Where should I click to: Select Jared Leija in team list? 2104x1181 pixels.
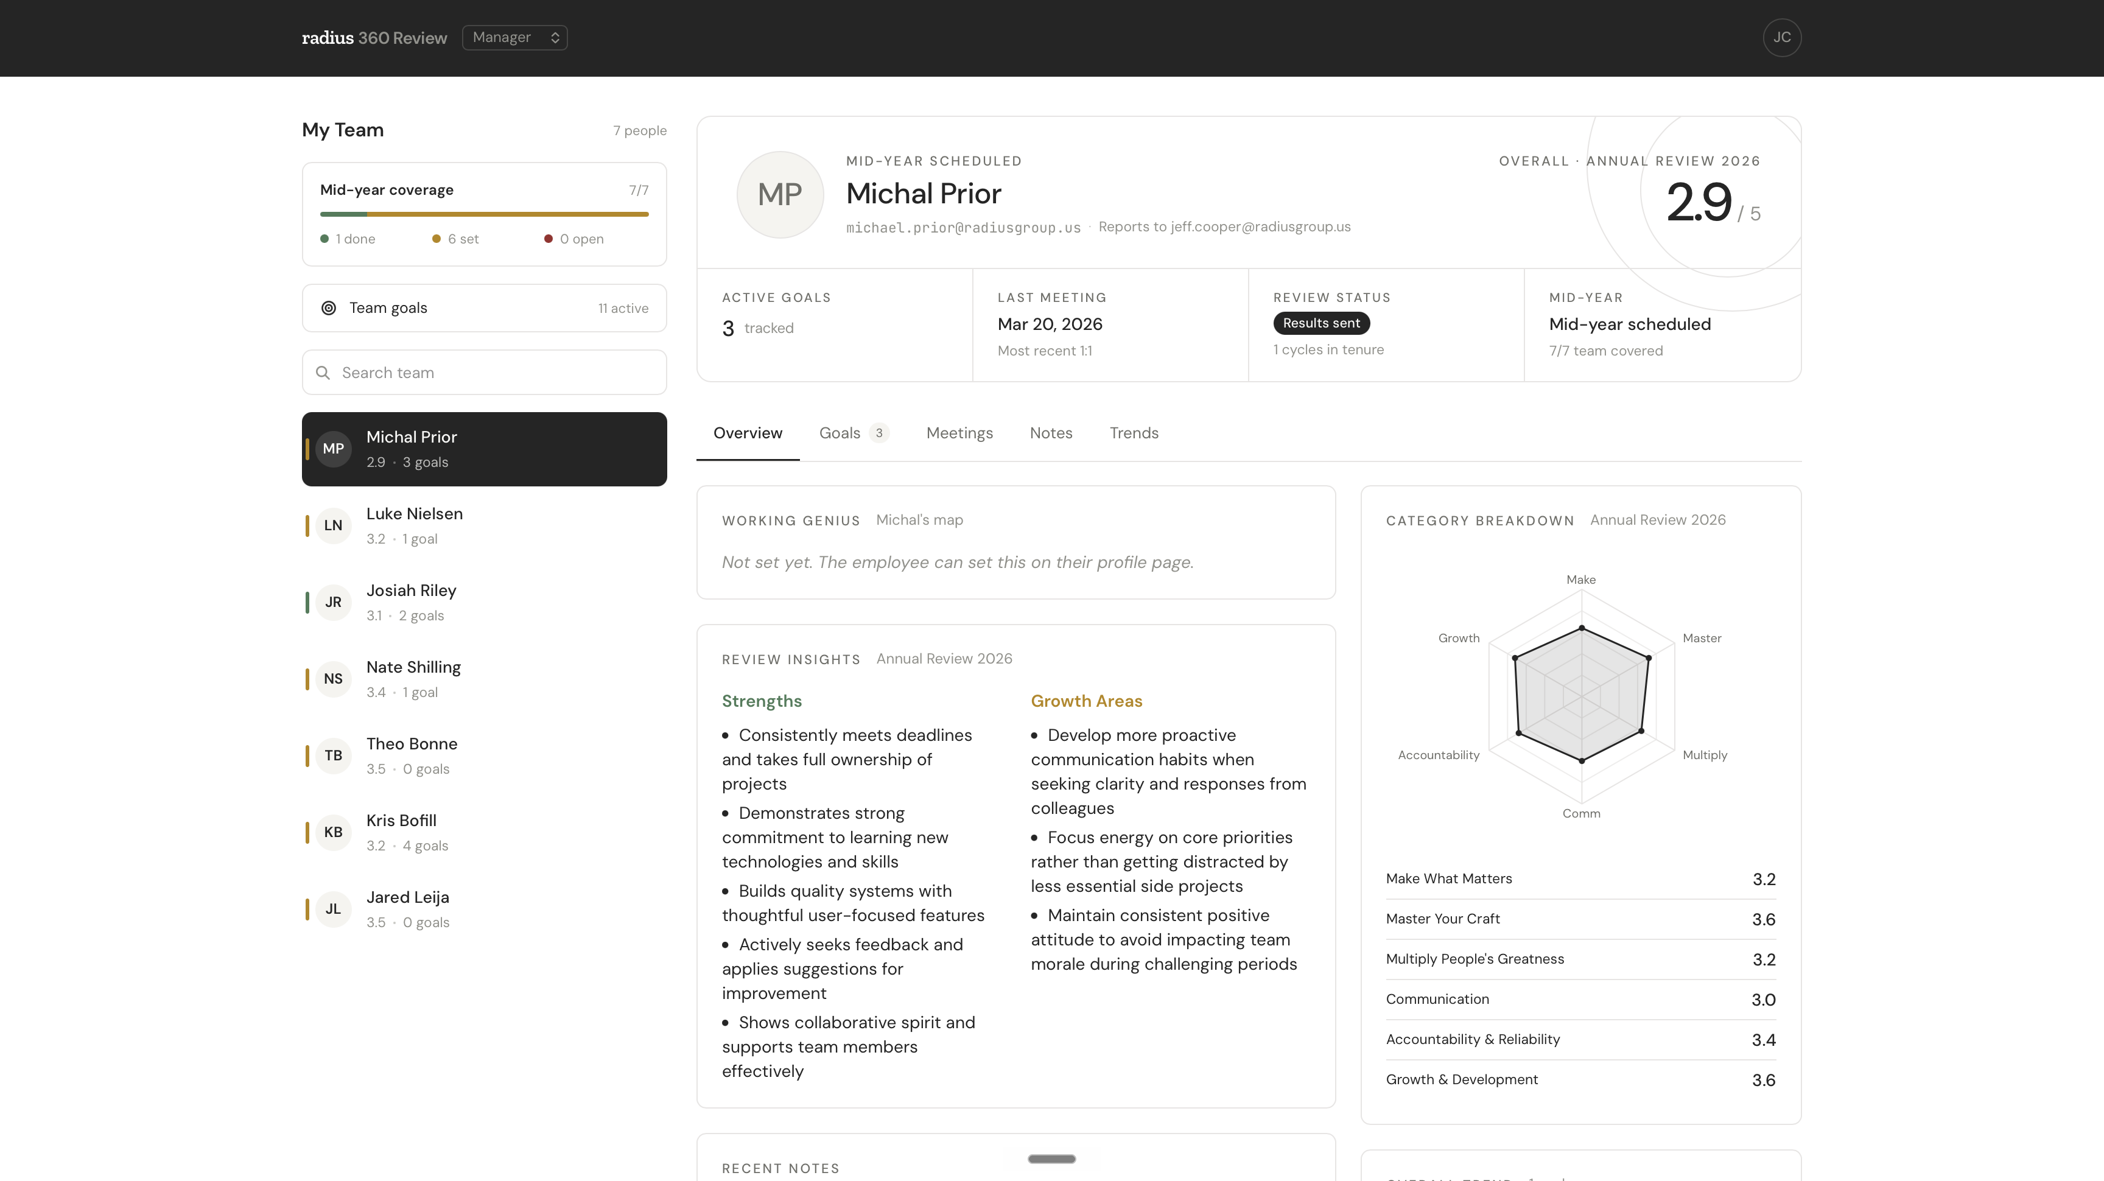point(485,909)
